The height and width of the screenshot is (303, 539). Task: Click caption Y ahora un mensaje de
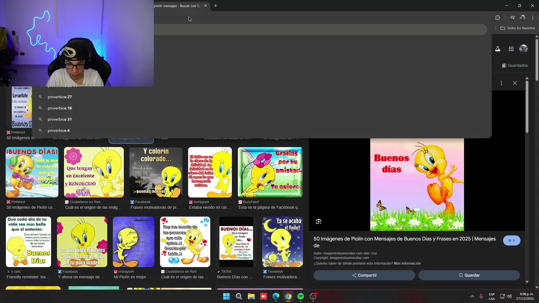(x=81, y=277)
